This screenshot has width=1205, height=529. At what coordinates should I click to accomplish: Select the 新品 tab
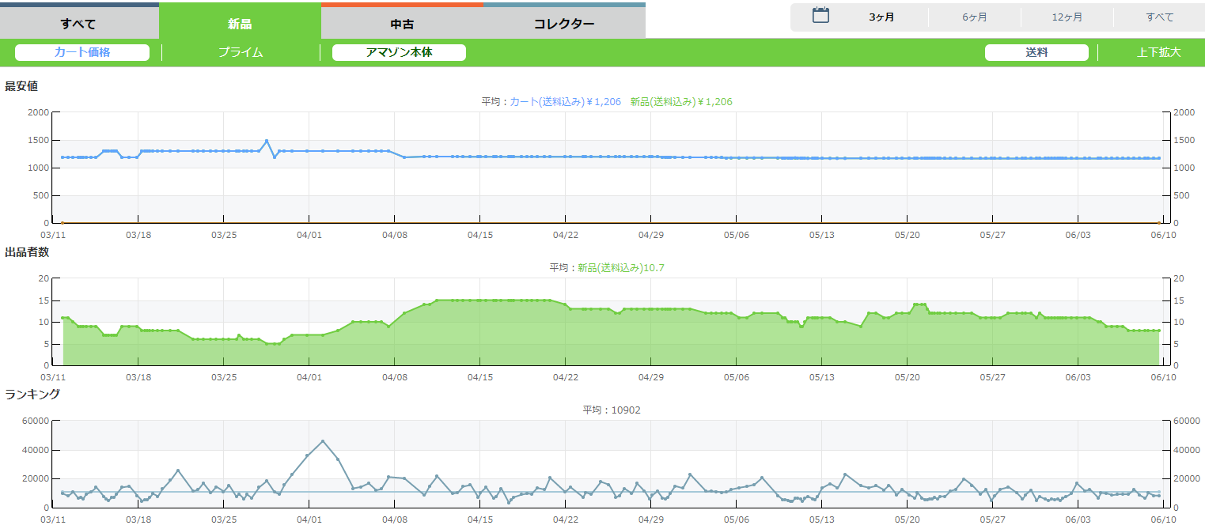(240, 23)
